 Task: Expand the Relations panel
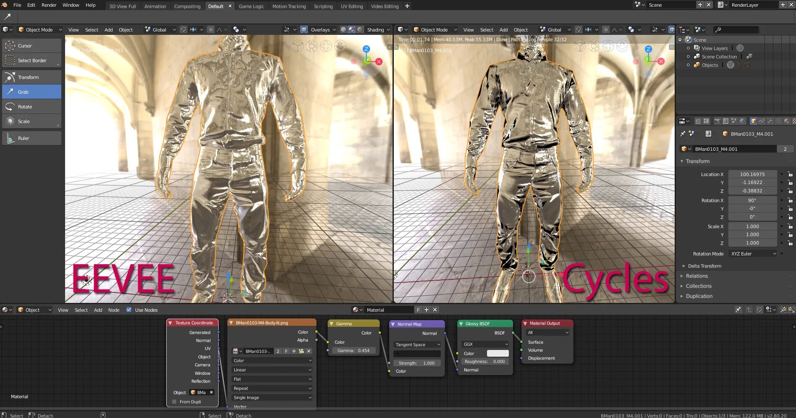pos(696,276)
